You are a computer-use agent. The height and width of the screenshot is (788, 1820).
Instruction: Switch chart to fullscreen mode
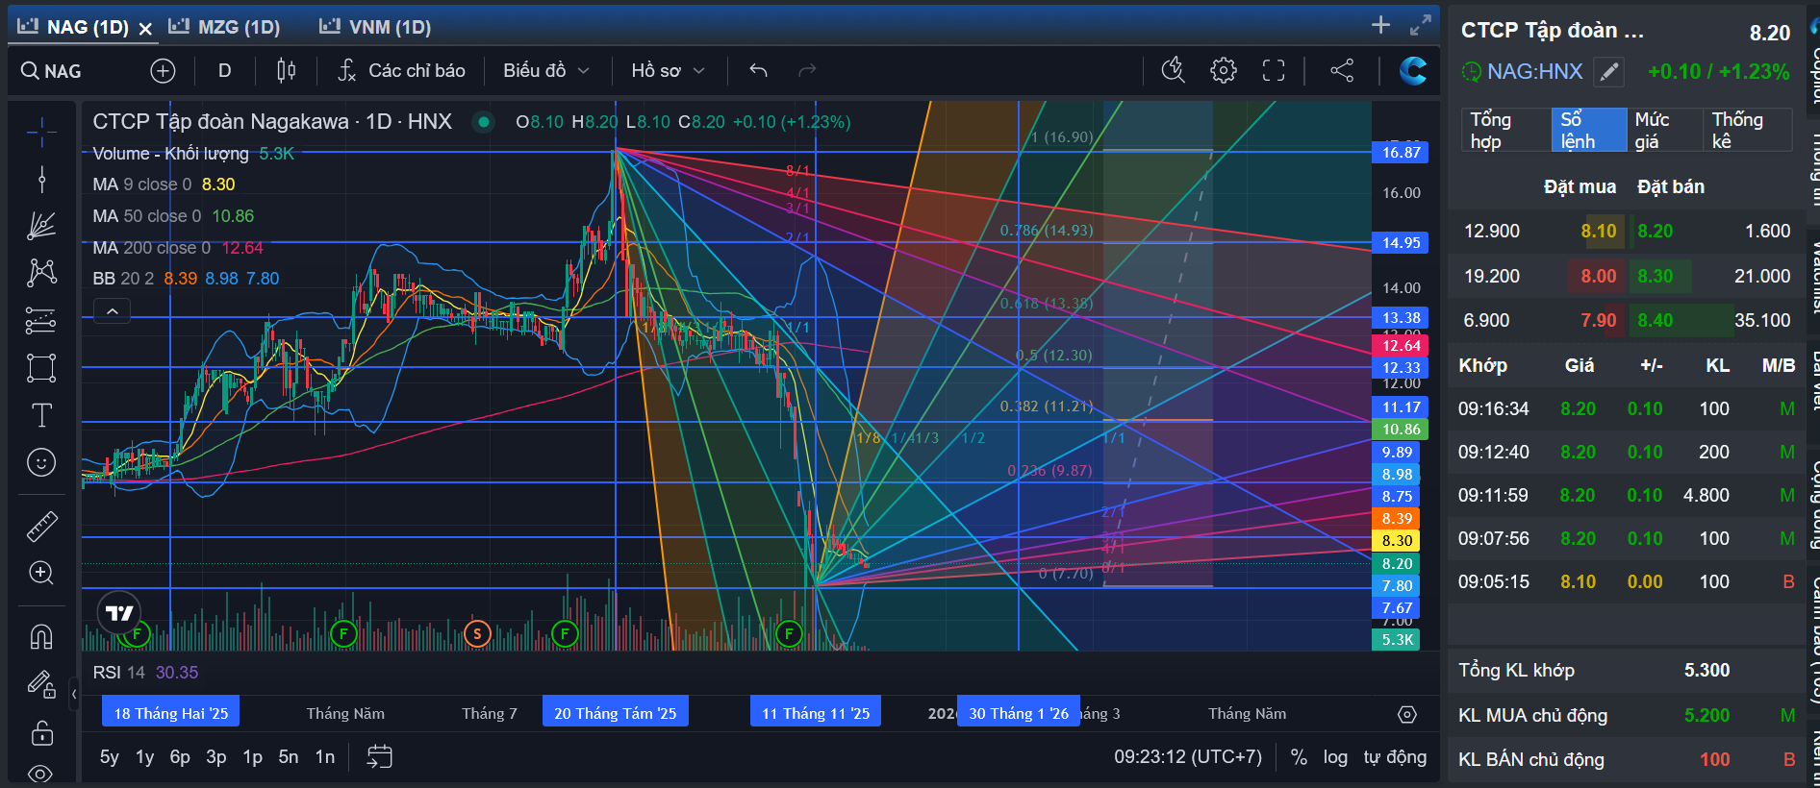tap(1274, 70)
